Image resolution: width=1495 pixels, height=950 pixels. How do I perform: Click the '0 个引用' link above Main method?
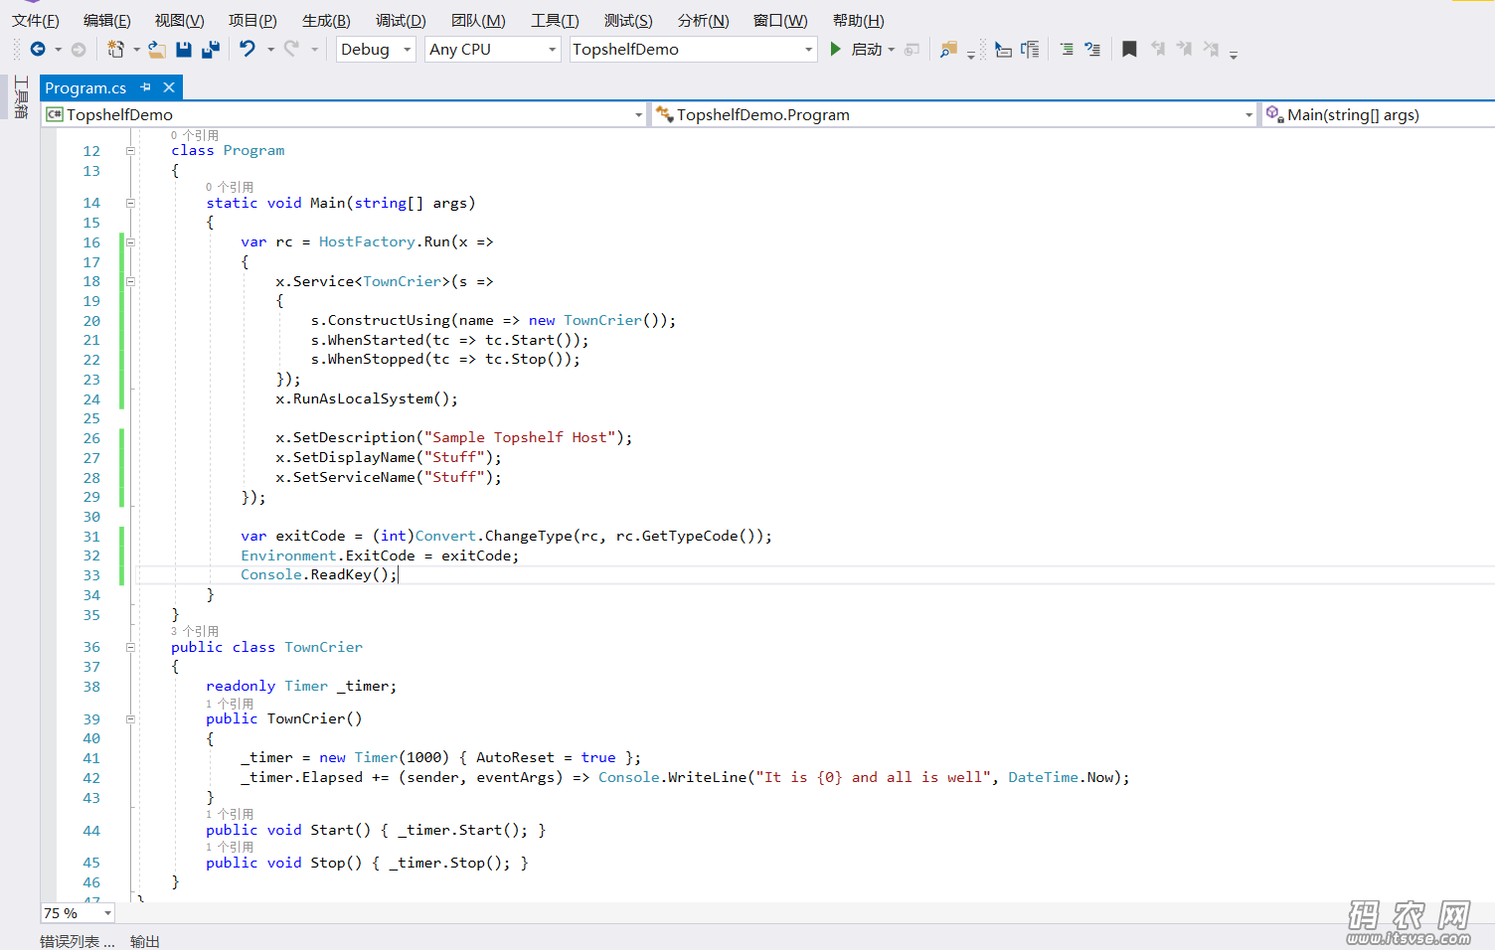230,187
